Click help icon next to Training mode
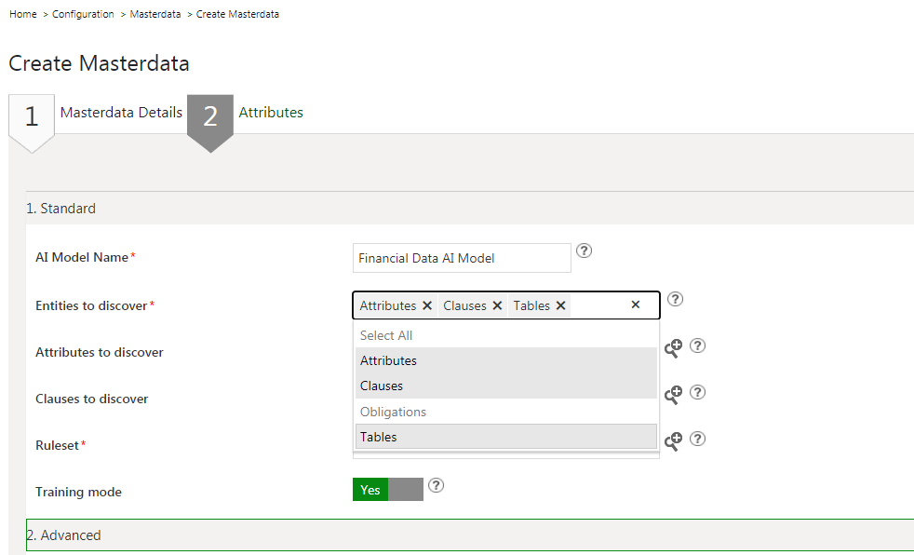This screenshot has width=914, height=555. pyautogui.click(x=436, y=485)
